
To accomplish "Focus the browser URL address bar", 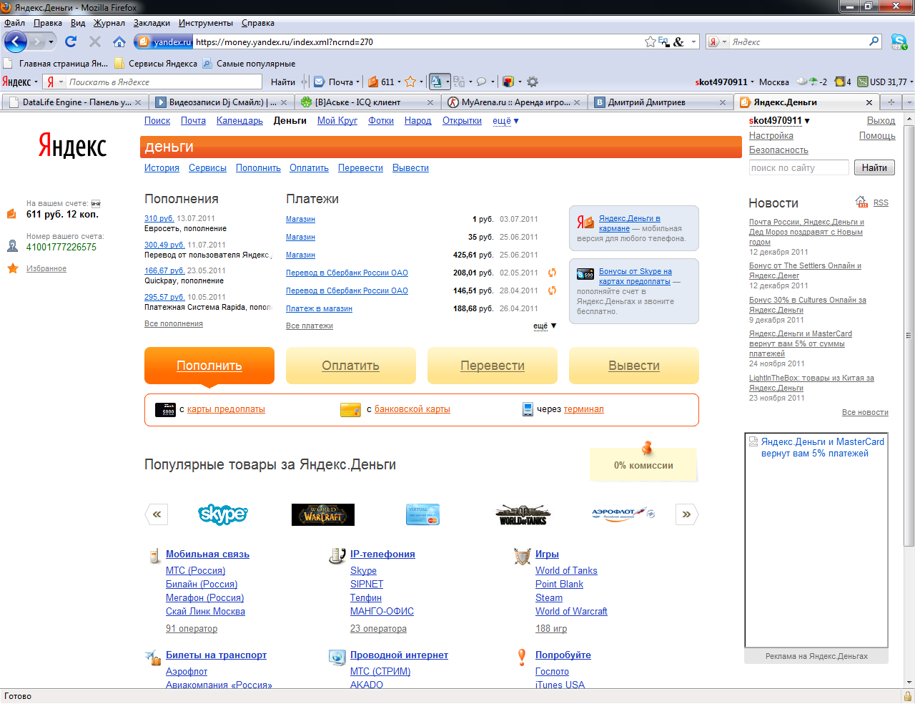I will [x=418, y=42].
